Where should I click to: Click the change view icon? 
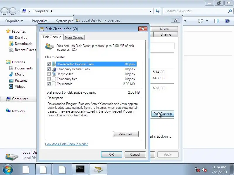click(x=201, y=21)
